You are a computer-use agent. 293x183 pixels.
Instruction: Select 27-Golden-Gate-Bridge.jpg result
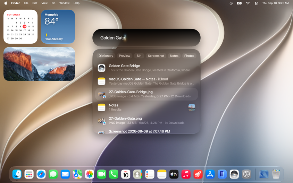point(146,94)
